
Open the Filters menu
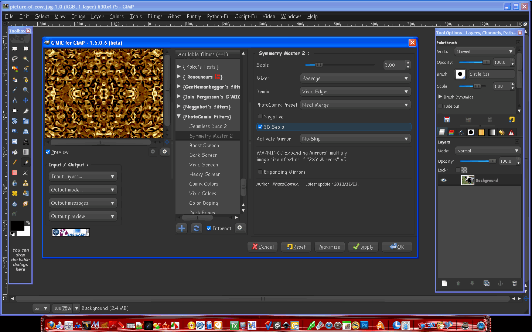(x=155, y=16)
